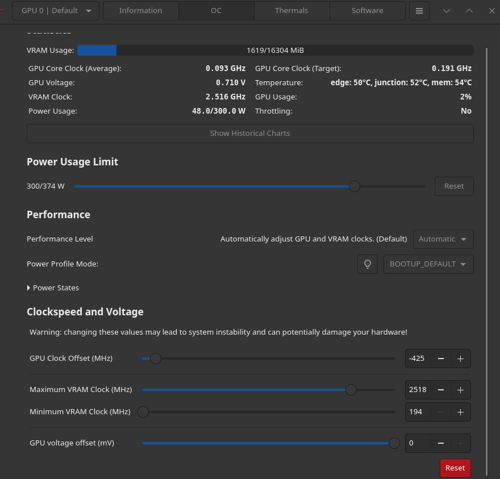
Task: Decrease Maximum VRAM Clock with minus
Action: pos(441,390)
